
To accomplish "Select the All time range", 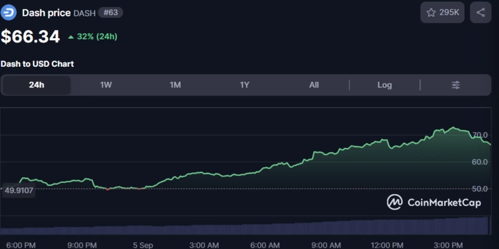I will point(314,85).
